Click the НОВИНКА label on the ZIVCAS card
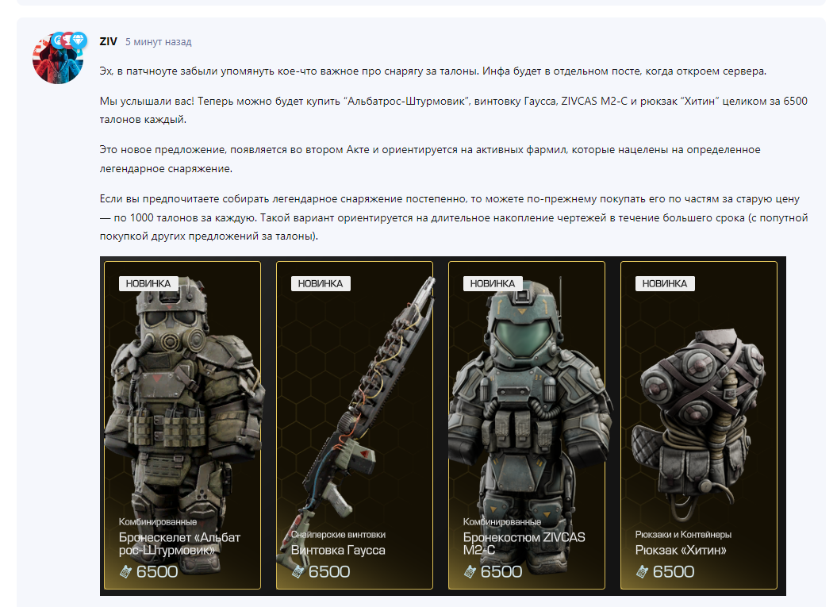Viewport: 837px width, 607px height. click(493, 283)
